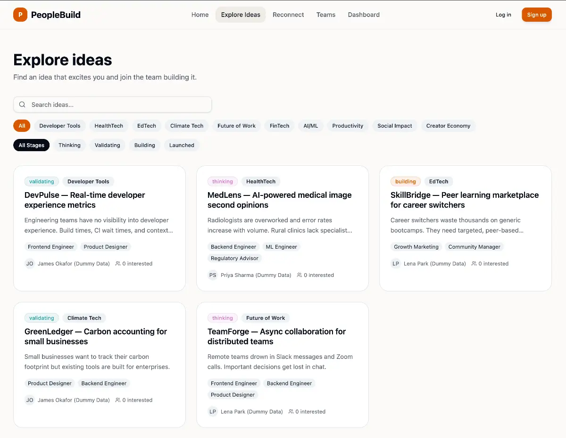Screen dimensions: 566x438
Task: Enable the Climate Tech category filter
Action: pos(187,126)
